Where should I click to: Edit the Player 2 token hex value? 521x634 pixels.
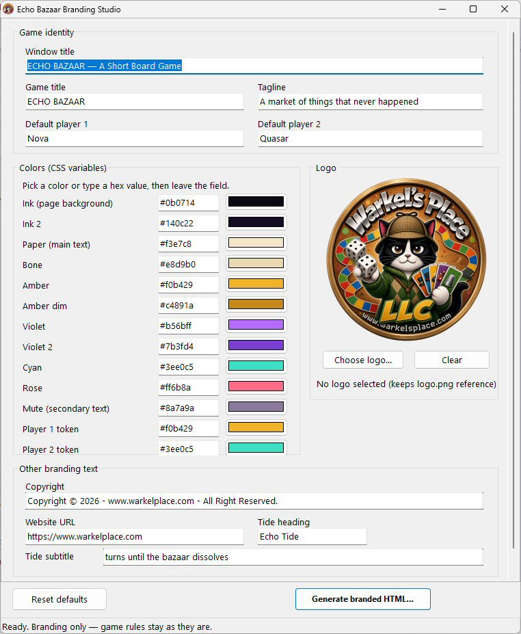[x=188, y=449]
